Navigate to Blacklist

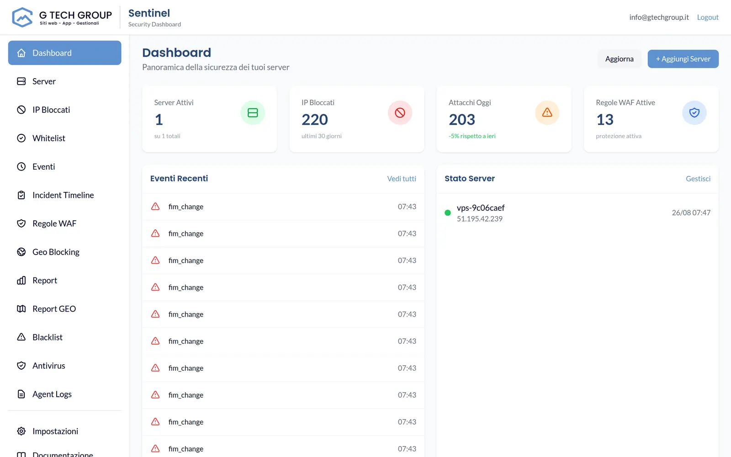click(x=64, y=337)
